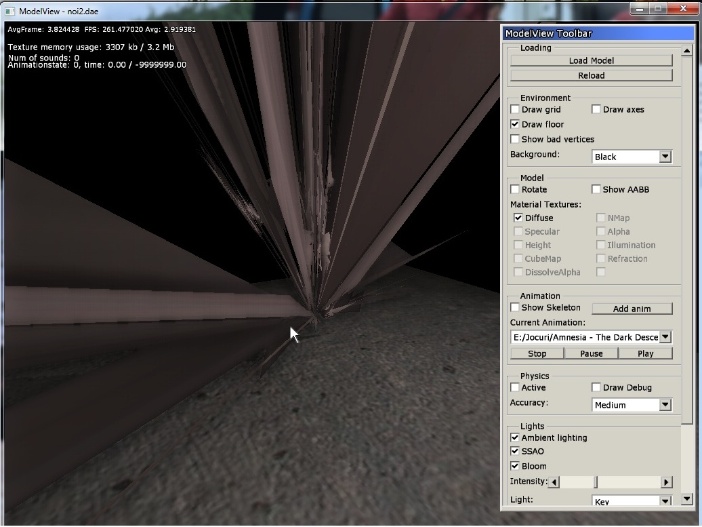Turn on Show AABB
Viewport: 702px width, 527px height.
pos(596,189)
